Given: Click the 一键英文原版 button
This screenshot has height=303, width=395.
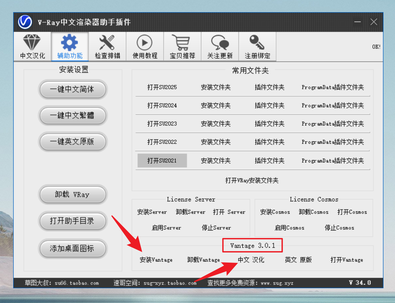Looking at the screenshot, I should coord(72,142).
